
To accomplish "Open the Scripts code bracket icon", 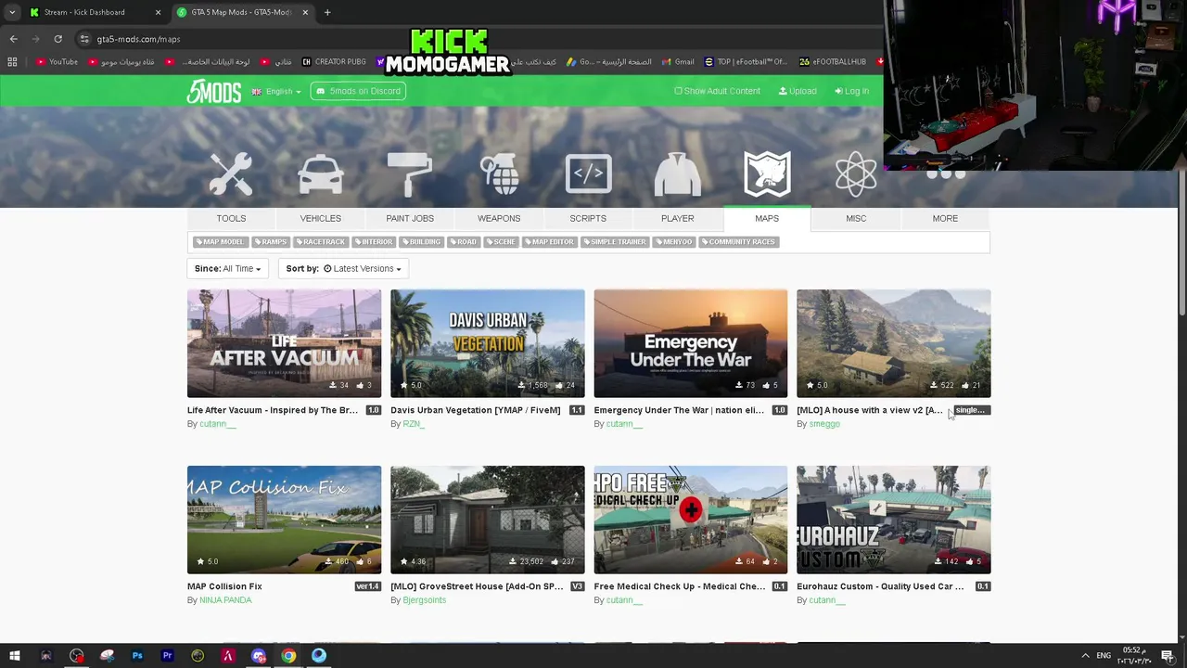I will (588, 174).
